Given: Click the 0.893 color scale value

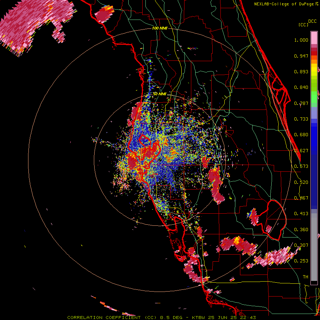Looking at the screenshot, I should (x=301, y=71).
